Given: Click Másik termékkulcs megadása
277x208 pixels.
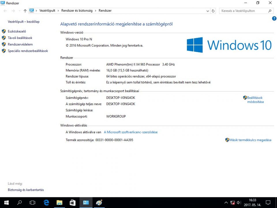Looking at the screenshot, I should (250, 140).
